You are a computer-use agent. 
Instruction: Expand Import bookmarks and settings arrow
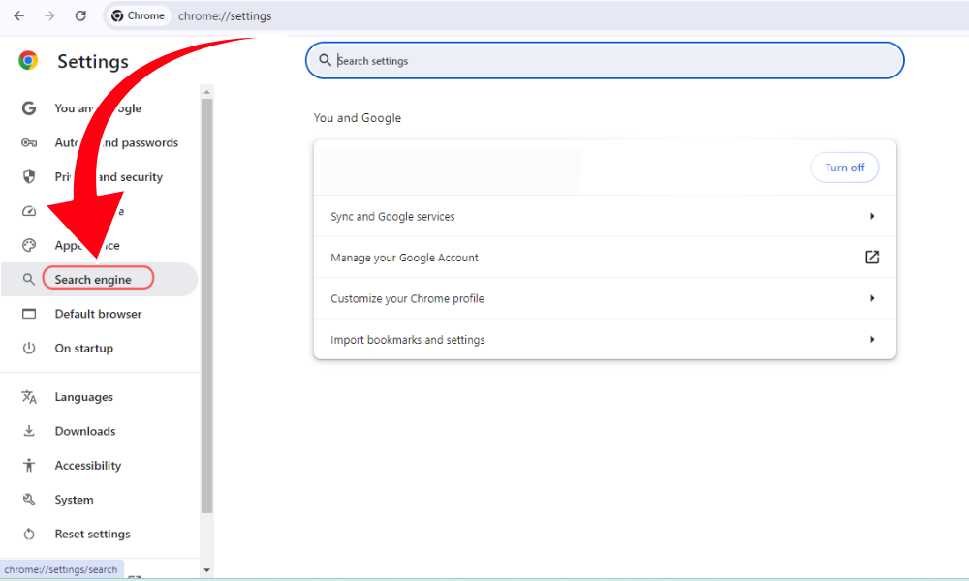point(872,339)
